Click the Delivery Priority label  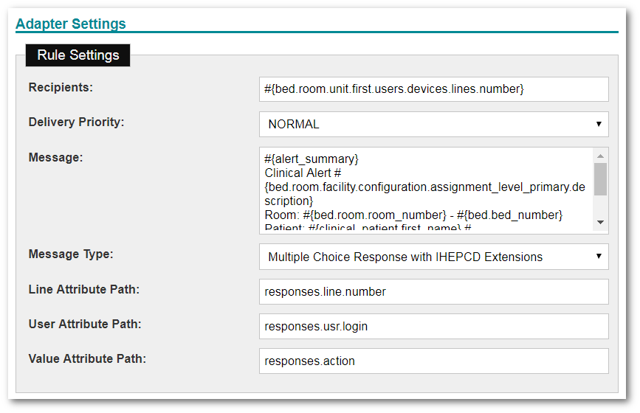pyautogui.click(x=76, y=122)
